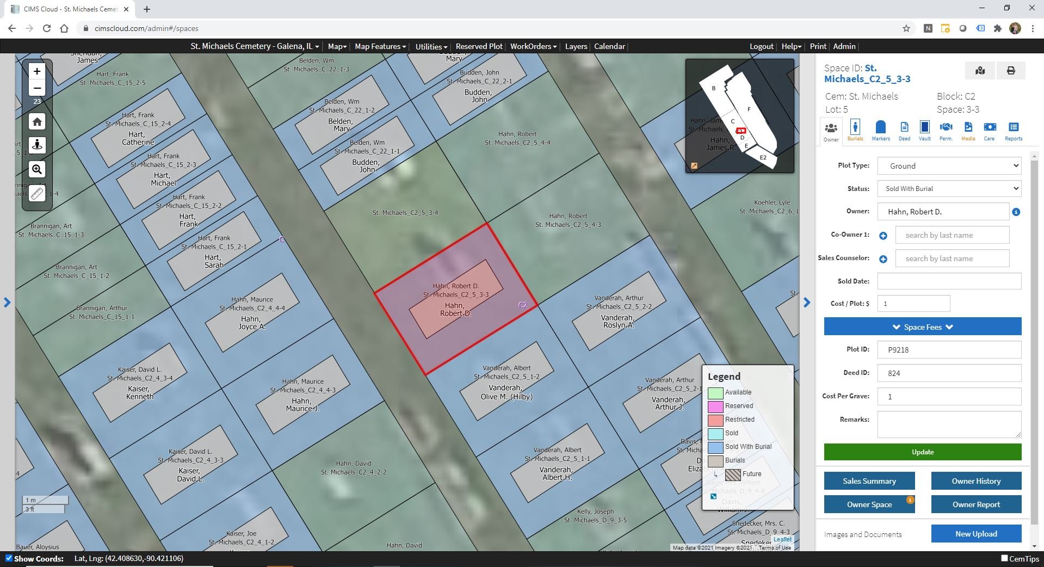Click the Update button
Screen dimensions: 1044x567
click(922, 452)
